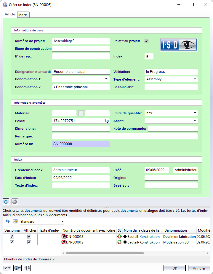Click the Afficher column header
Screen dimensions: 213x274
point(30,230)
